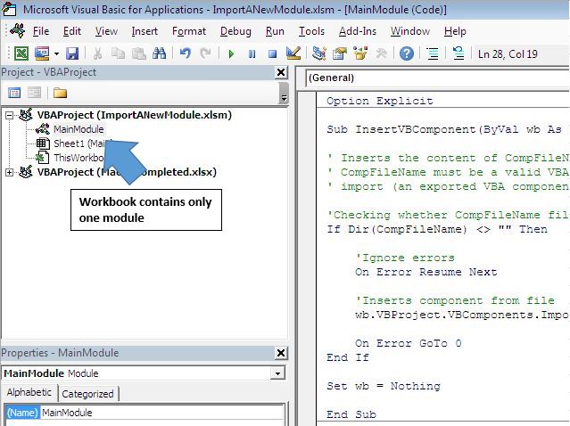Select VBAProject (ImportANewModule.xlsm) in tree
The height and width of the screenshot is (426, 570).
(134, 115)
